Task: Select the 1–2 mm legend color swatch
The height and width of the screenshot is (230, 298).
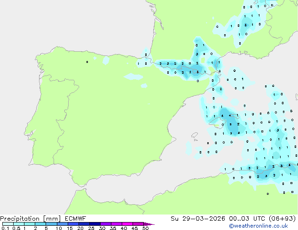Action: point(30,224)
